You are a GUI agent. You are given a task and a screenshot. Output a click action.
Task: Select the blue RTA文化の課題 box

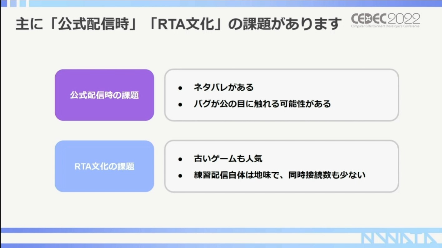pos(104,166)
